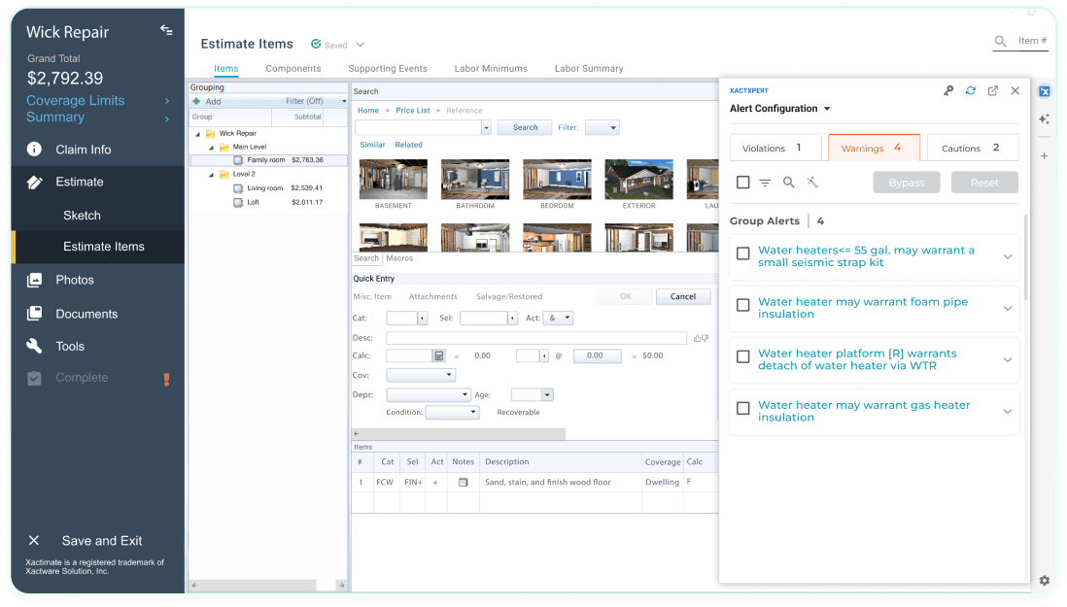
Task: Open Tools section in sidebar
Action: [x=70, y=347]
